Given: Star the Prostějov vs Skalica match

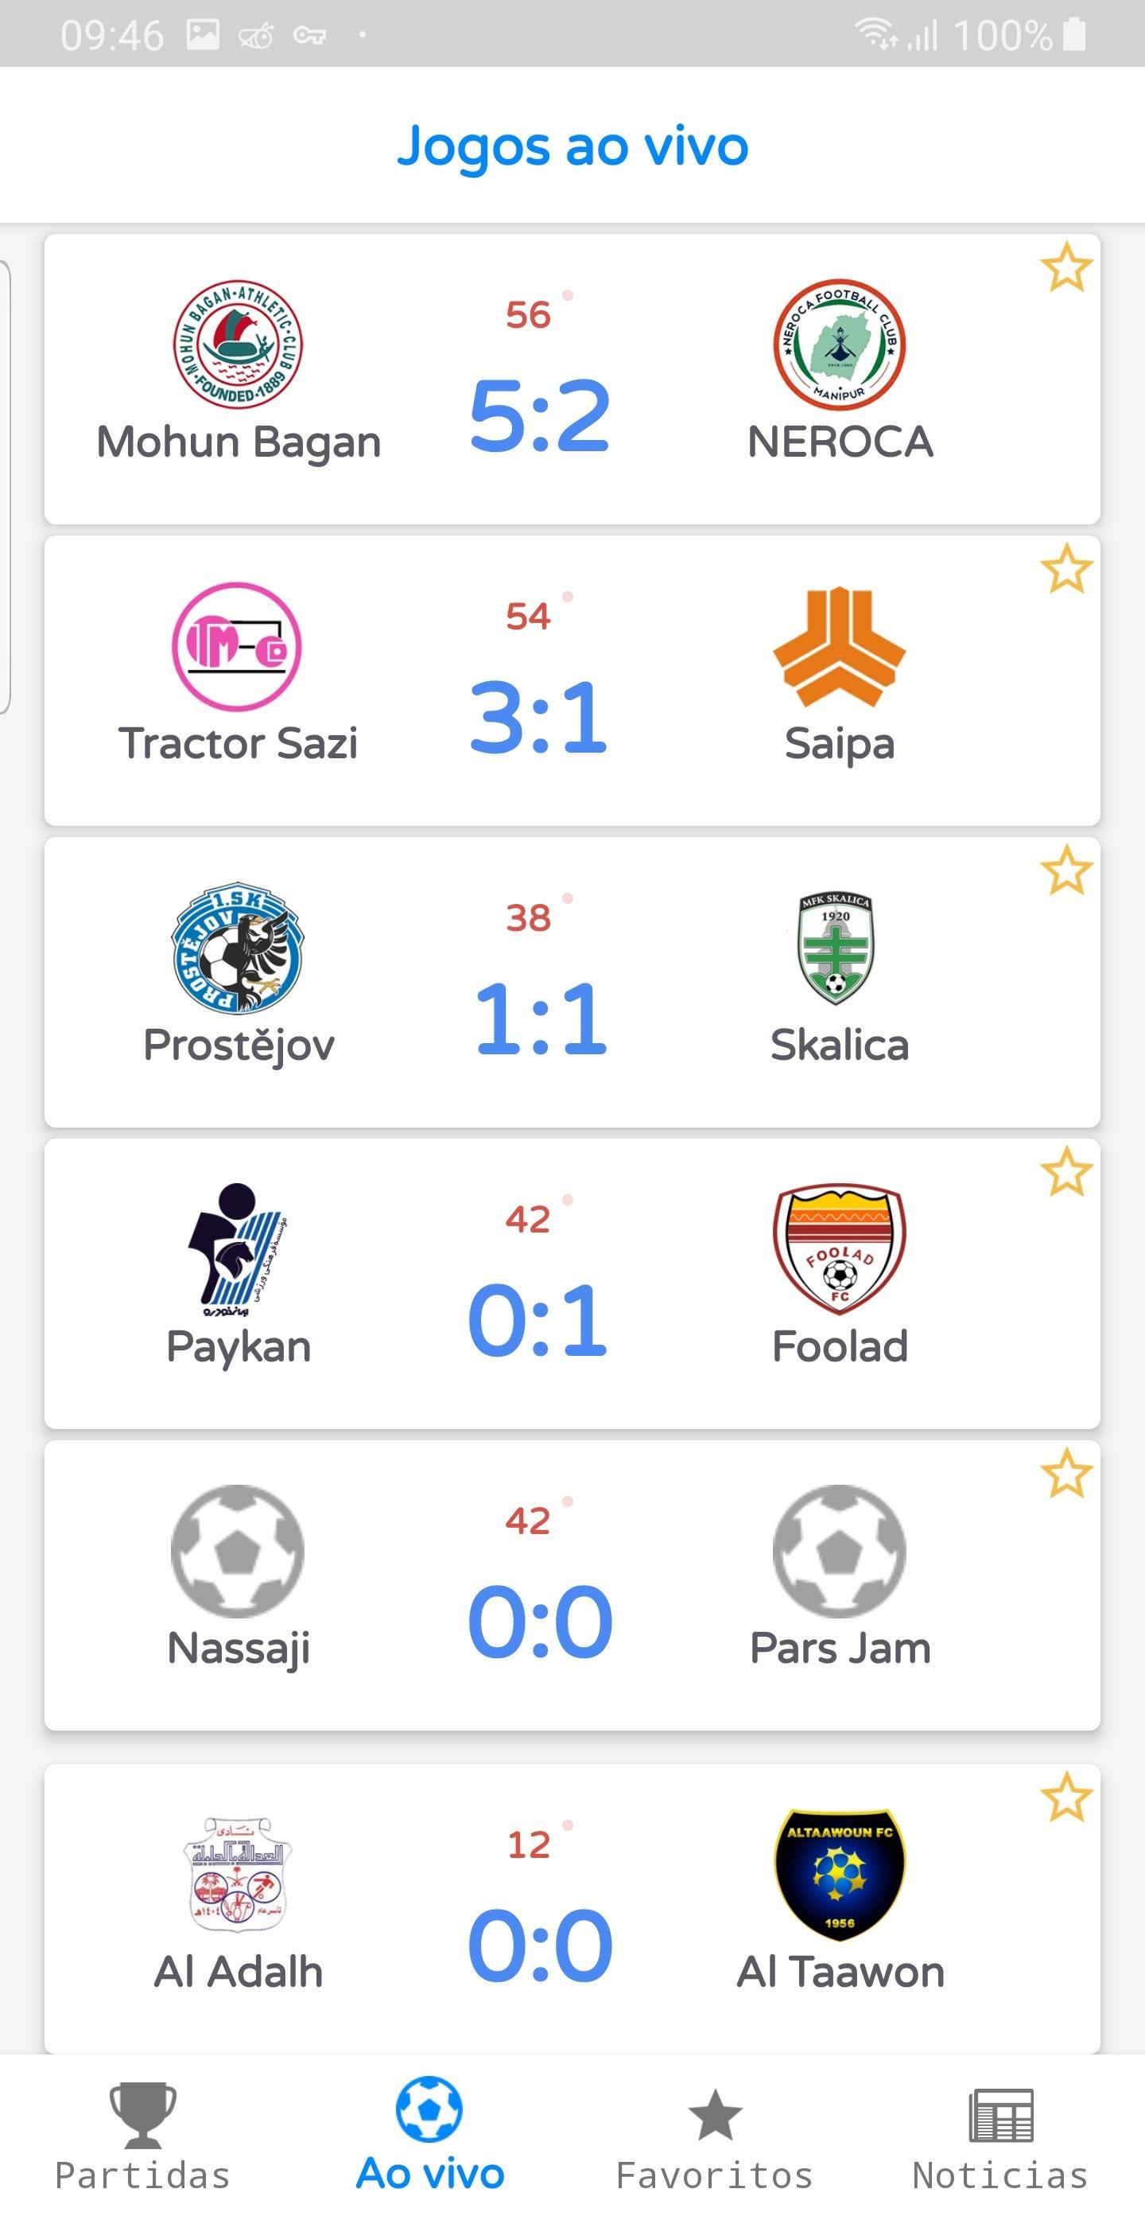Looking at the screenshot, I should point(1066,870).
